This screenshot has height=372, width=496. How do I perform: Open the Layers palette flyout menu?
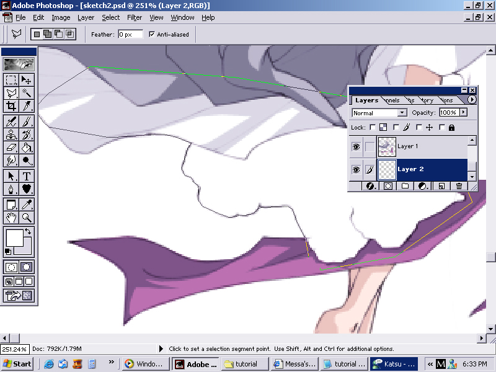tap(471, 100)
